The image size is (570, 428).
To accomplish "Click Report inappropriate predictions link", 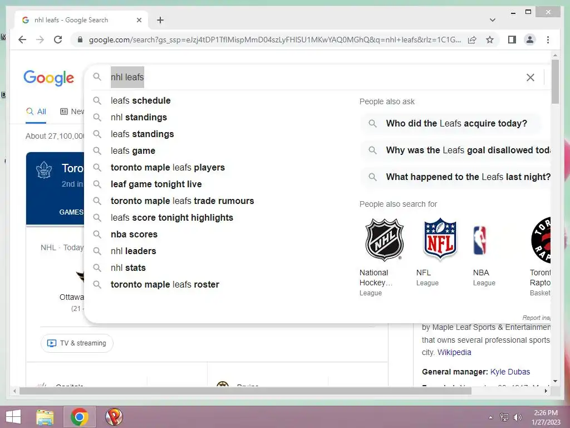I will click(x=537, y=318).
